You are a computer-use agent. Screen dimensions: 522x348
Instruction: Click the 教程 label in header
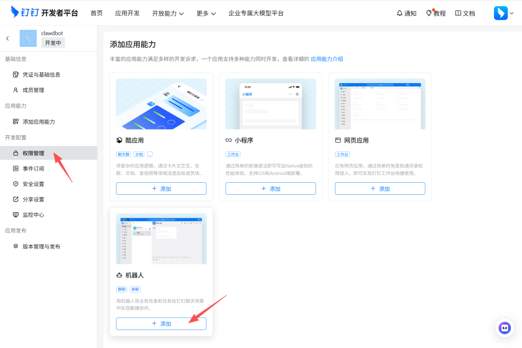tap(439, 14)
